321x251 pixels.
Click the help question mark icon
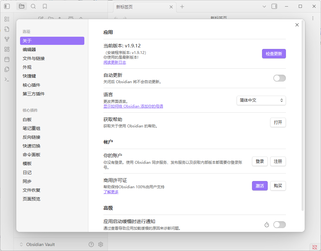pyautogui.click(x=91, y=244)
